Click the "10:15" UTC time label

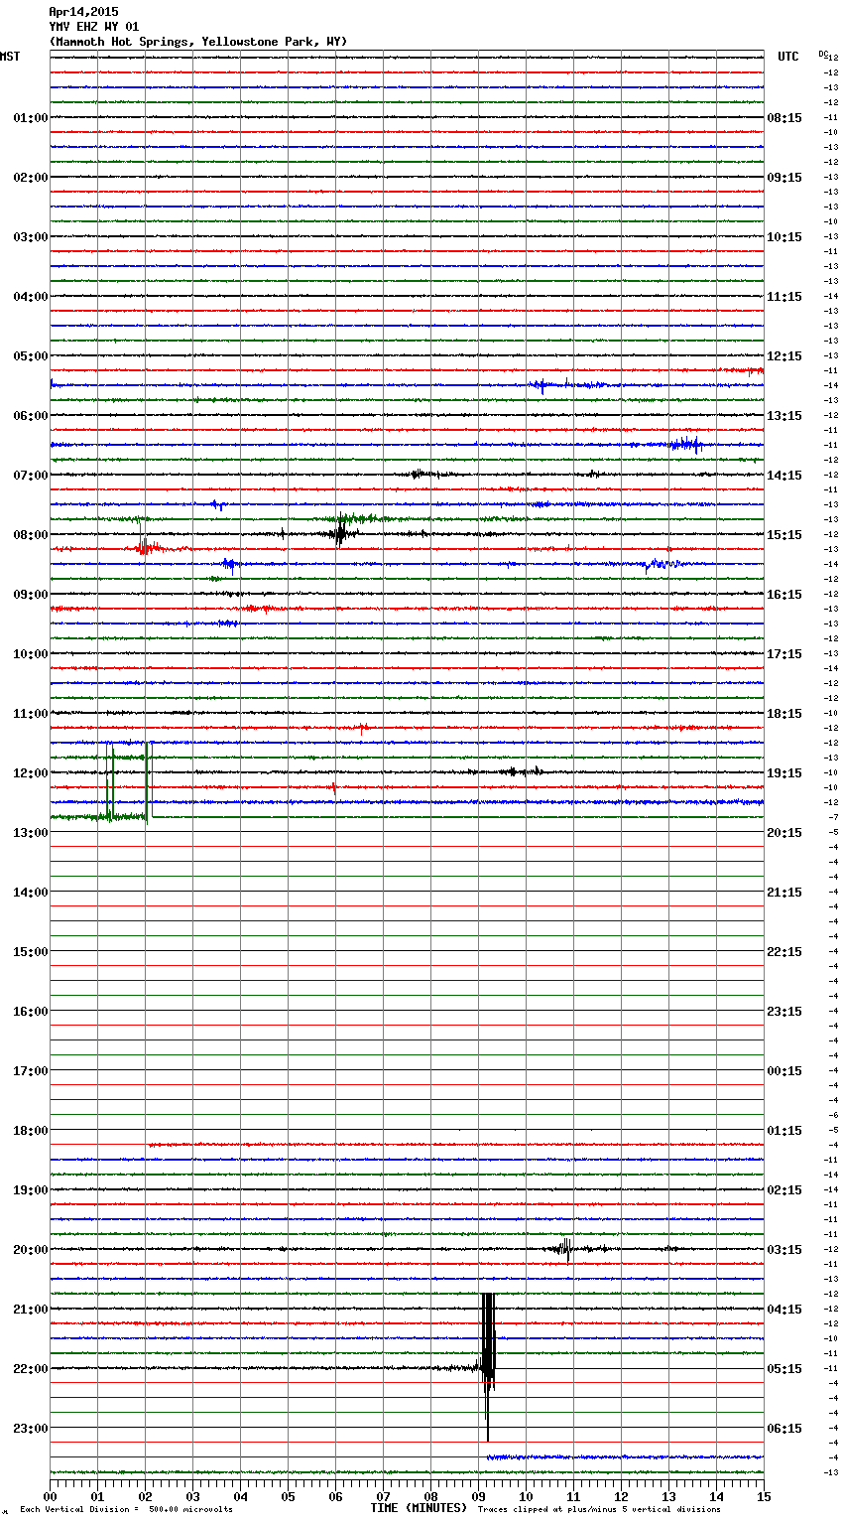click(x=784, y=237)
